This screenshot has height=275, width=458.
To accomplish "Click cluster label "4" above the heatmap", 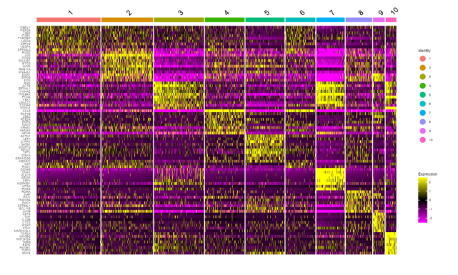I will coord(226,13).
